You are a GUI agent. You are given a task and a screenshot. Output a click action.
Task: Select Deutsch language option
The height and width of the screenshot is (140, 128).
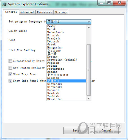pos(66,41)
